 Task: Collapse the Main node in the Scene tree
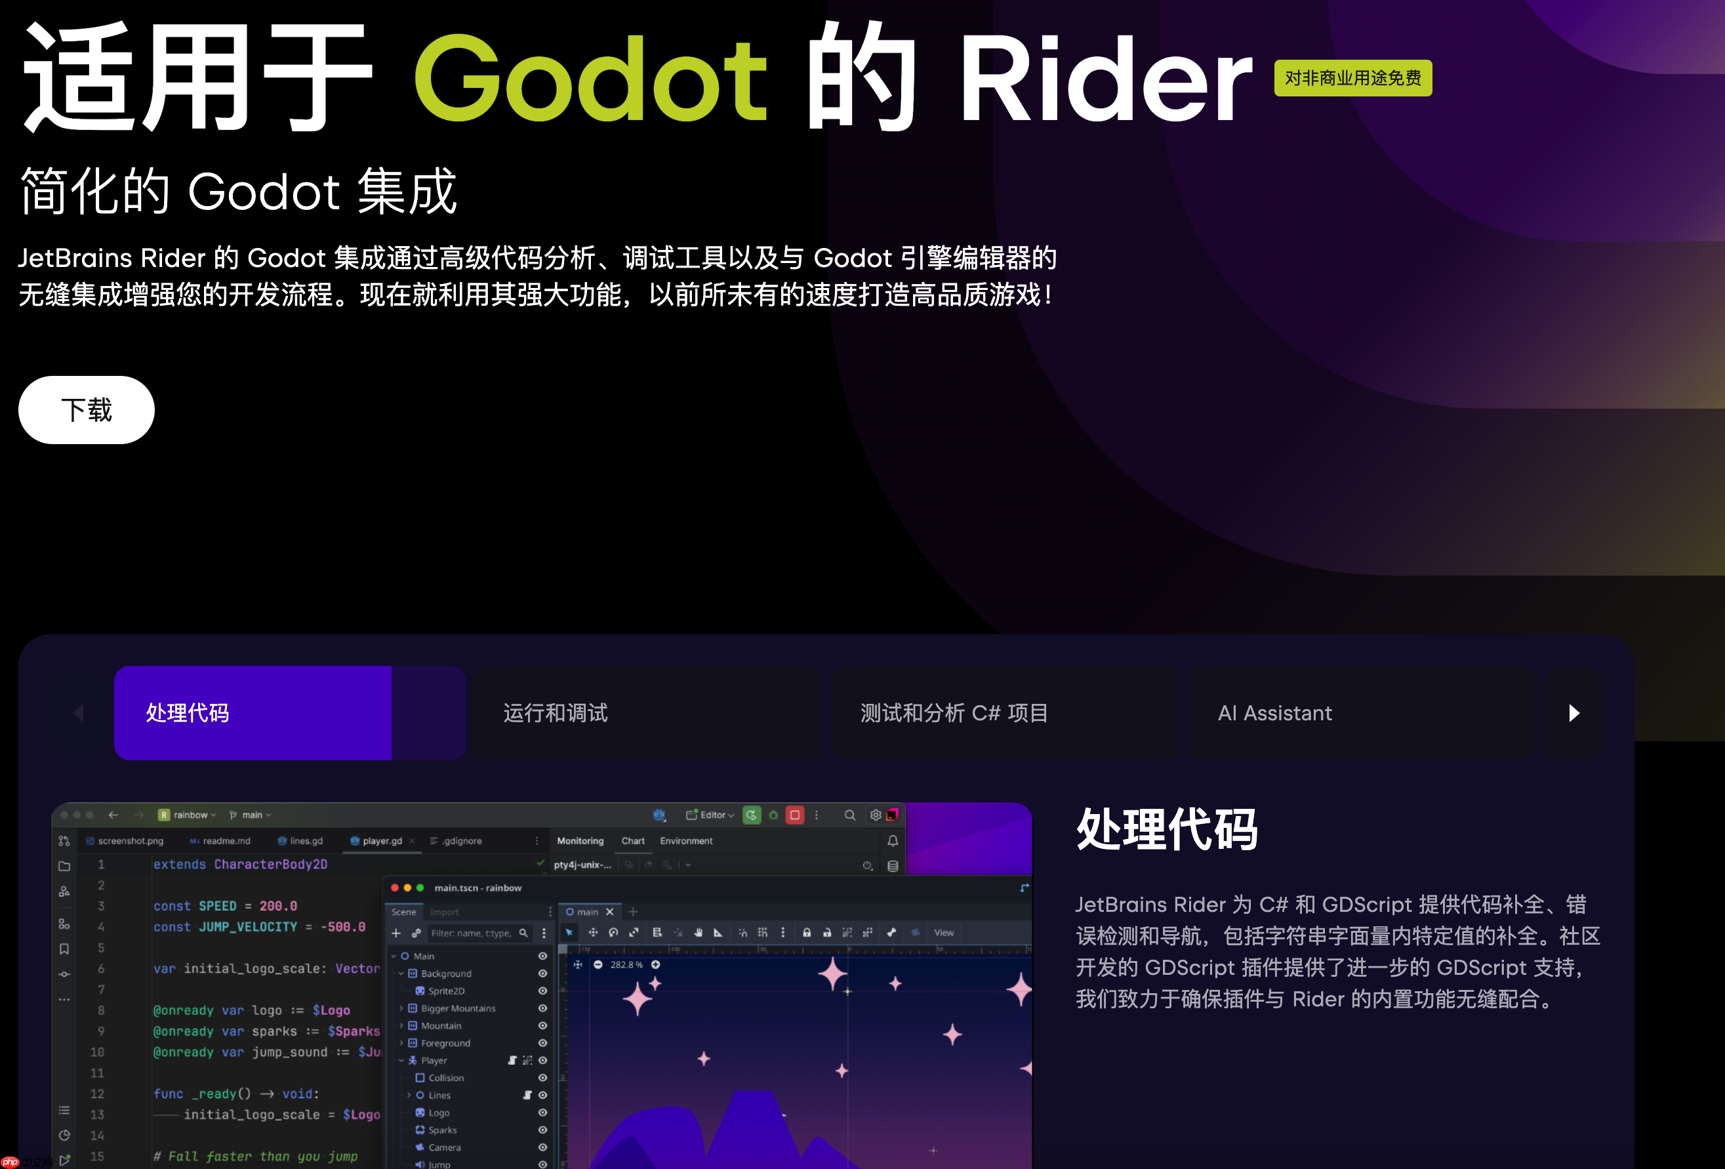click(394, 956)
